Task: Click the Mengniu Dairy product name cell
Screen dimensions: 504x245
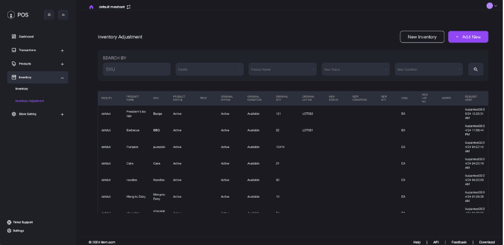Action: 136,196
